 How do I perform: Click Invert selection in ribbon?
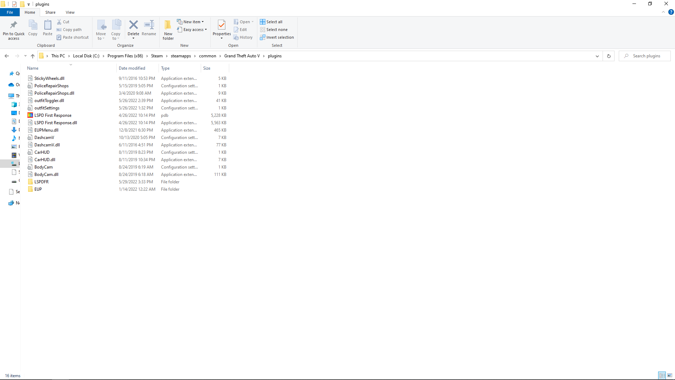(x=277, y=37)
